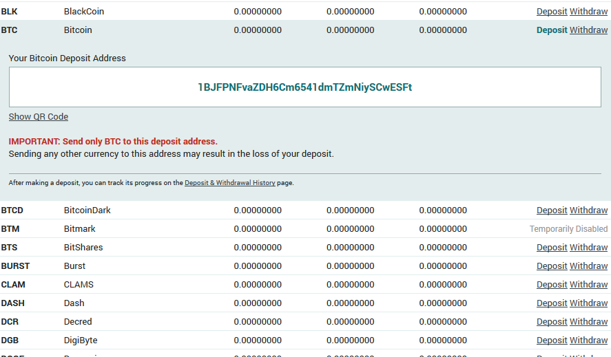The height and width of the screenshot is (357, 611).
Task: Click the BTCD ticker symbol
Action: 12,210
